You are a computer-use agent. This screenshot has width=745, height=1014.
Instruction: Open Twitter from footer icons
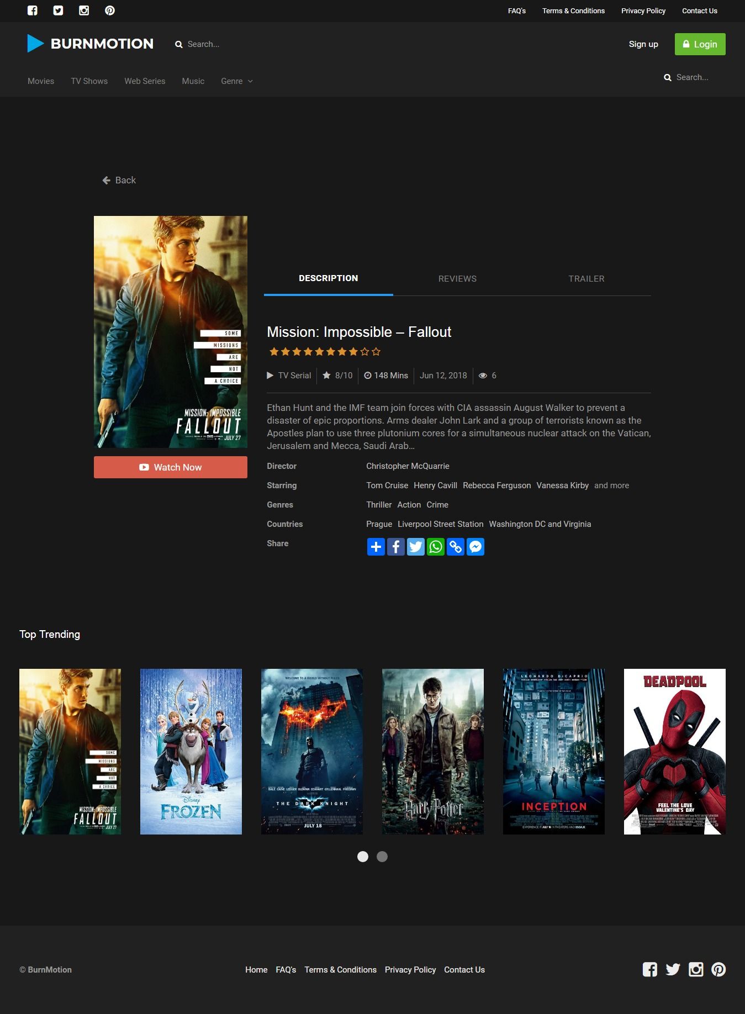click(673, 969)
